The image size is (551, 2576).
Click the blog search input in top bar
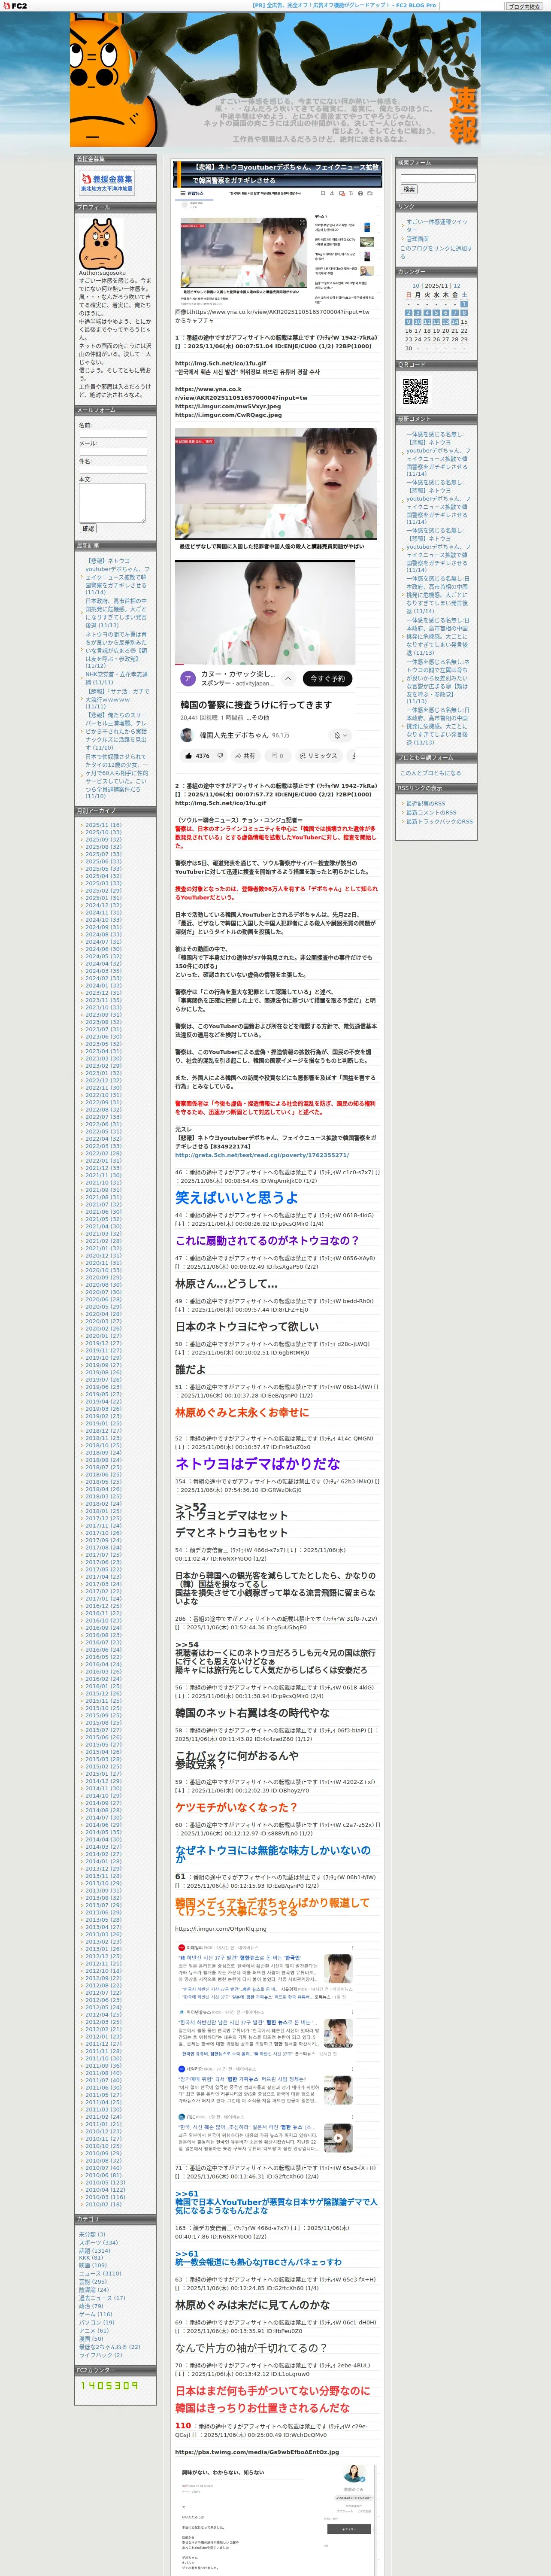471,6
